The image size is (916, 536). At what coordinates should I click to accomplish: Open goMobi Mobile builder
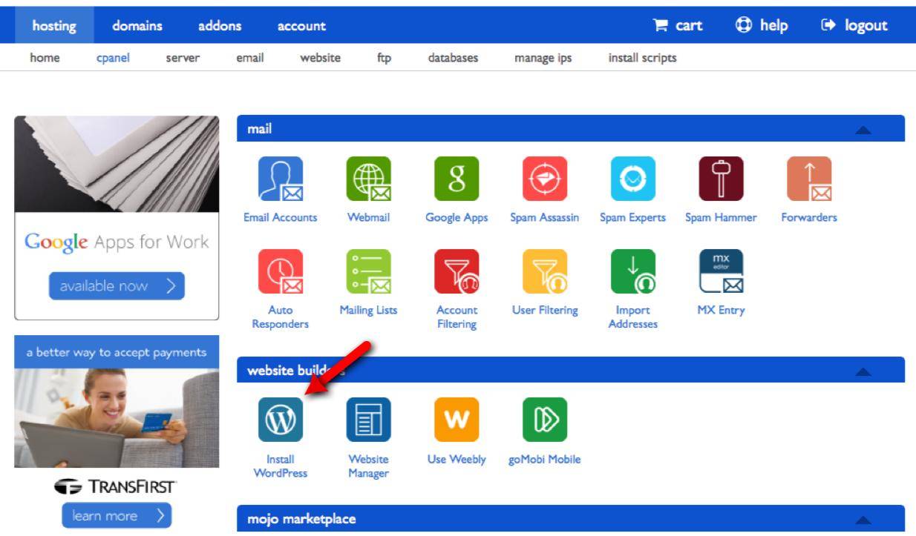pos(544,418)
